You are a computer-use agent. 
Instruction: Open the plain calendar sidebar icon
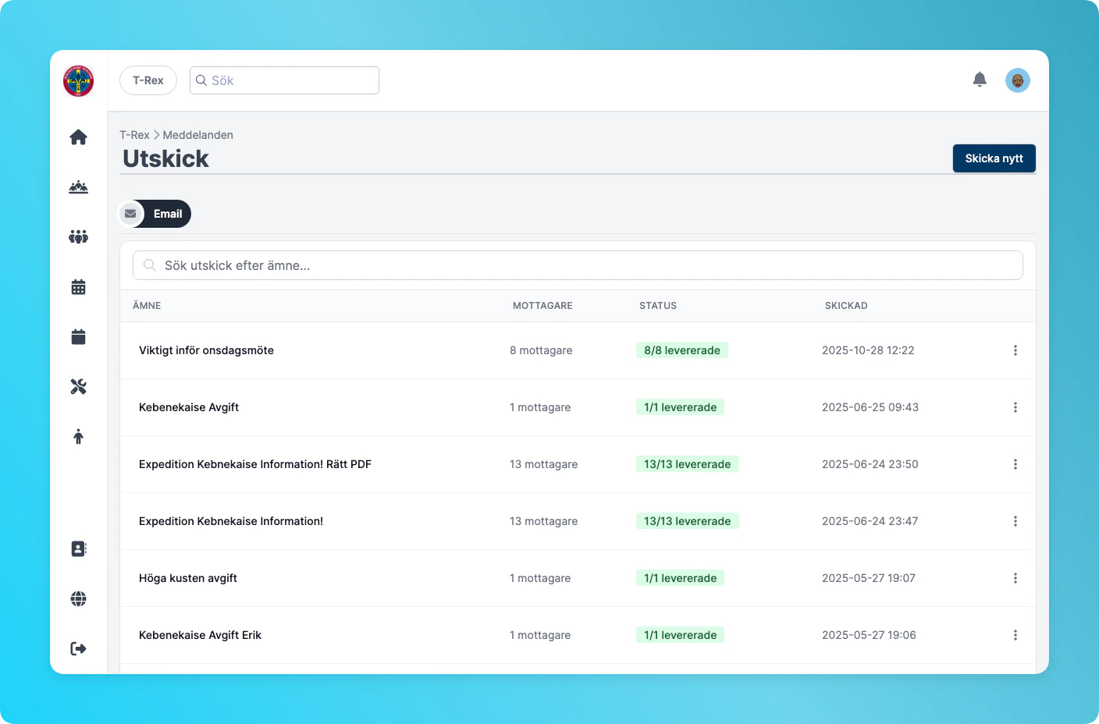[79, 337]
